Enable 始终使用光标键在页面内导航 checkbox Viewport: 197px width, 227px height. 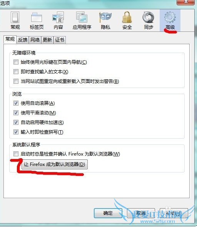[x=16, y=62]
